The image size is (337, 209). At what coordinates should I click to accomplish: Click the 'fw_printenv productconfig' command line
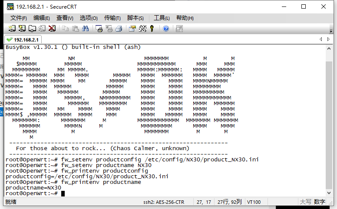[77, 171]
